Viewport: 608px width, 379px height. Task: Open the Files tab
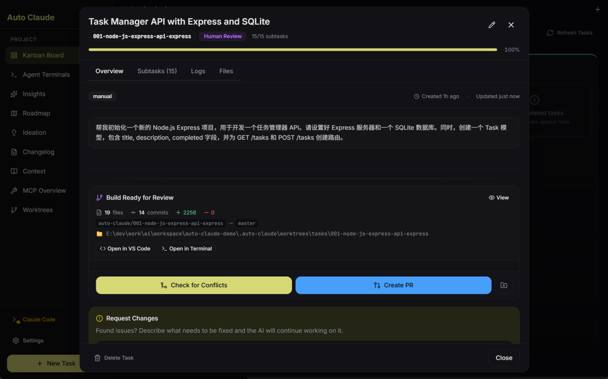pyautogui.click(x=226, y=71)
